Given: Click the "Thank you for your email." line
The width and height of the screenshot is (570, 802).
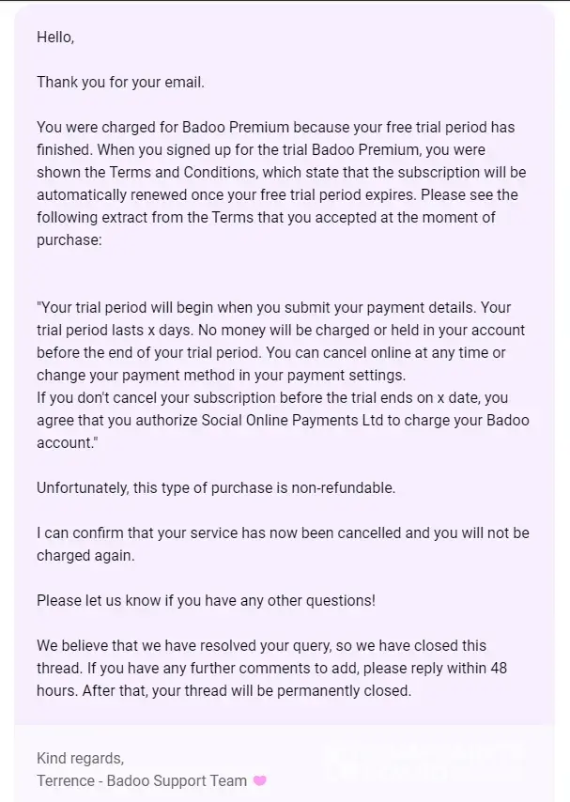Looking at the screenshot, I should point(120,82).
